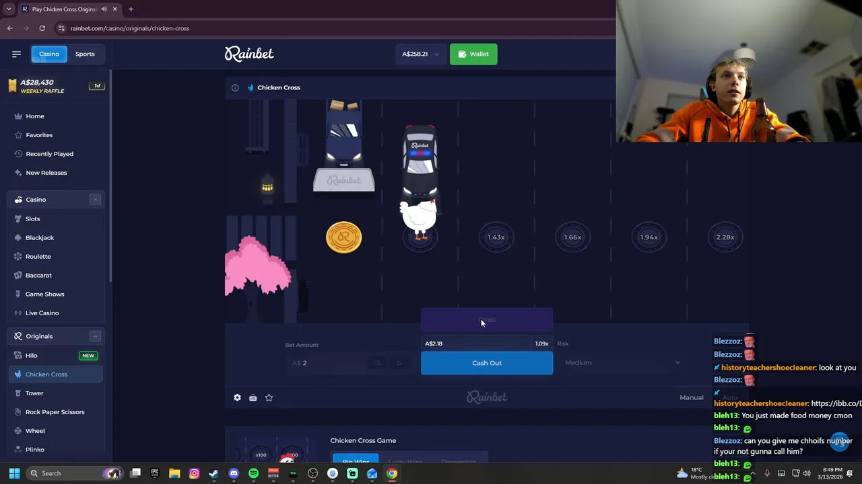Click the 1.43x multiplier lane marker
Screen dimensions: 862x484
[x=496, y=237]
